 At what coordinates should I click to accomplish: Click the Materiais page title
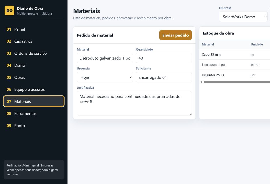(86, 11)
